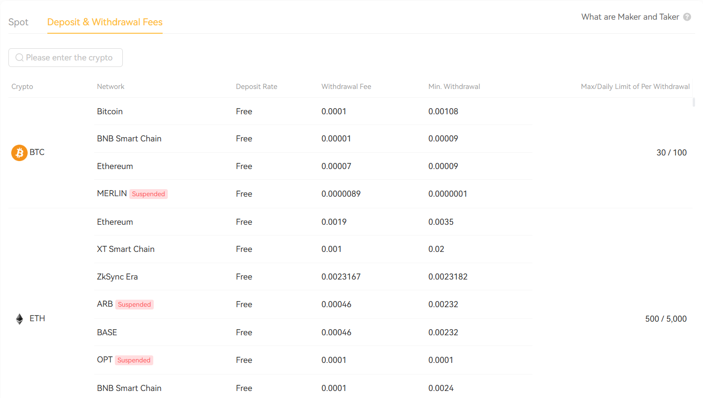703x398 pixels.
Task: Click the Deposit Rate column header
Action: pos(256,87)
